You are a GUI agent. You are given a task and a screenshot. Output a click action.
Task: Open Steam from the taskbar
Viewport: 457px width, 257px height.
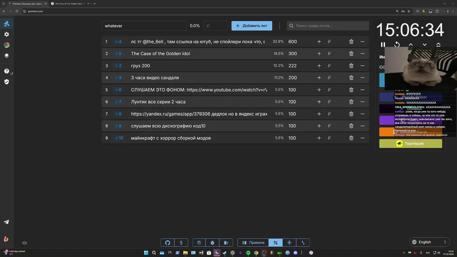[225, 253]
